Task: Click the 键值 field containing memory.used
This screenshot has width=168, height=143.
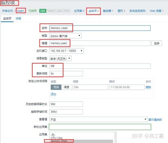Action: coord(100,43)
